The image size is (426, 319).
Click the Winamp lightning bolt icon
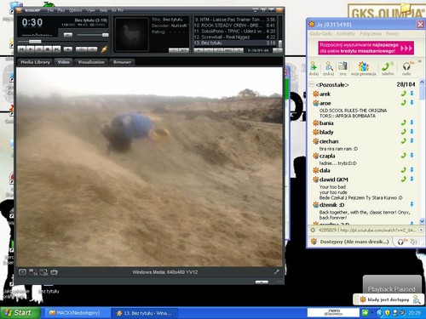click(x=104, y=49)
